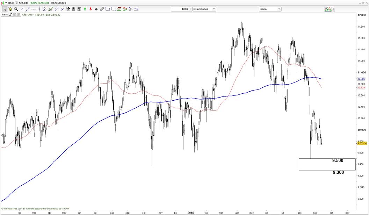The width and height of the screenshot is (369, 215).
Task: Open the add indicators chart button
Action: coord(328,9)
